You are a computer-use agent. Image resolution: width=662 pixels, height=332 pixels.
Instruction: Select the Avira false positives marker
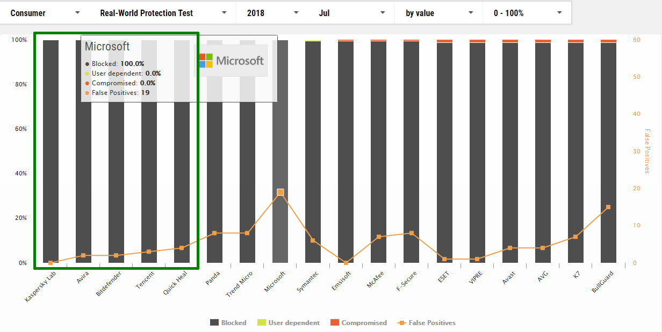(x=83, y=255)
